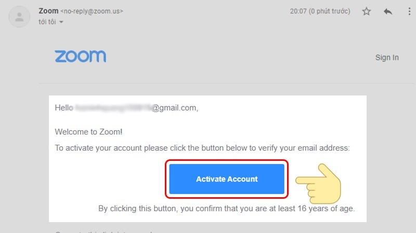The height and width of the screenshot is (233, 416).
Task: Click the @gmail.com text in greeting
Action: pyautogui.click(x=175, y=108)
